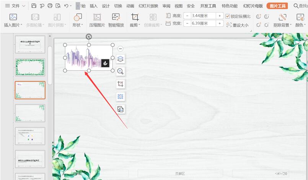Open the size dialog launcher corner icon

tap(251, 31)
